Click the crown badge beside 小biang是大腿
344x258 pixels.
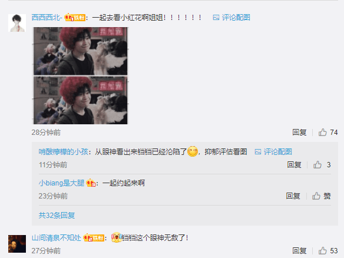91,183
